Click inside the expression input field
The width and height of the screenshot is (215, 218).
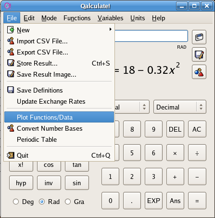151,36
